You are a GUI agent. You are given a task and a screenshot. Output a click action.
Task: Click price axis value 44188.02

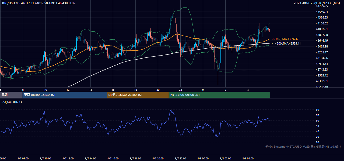(322, 23)
